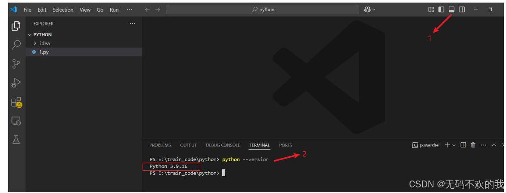Open the Run and Debug view
The width and height of the screenshot is (506, 193).
point(16,83)
